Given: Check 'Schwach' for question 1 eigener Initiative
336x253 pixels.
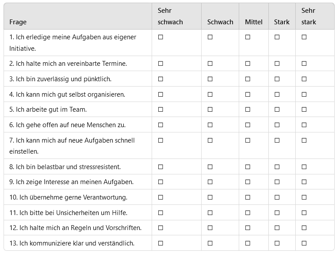Looking at the screenshot, I should click(x=210, y=37).
